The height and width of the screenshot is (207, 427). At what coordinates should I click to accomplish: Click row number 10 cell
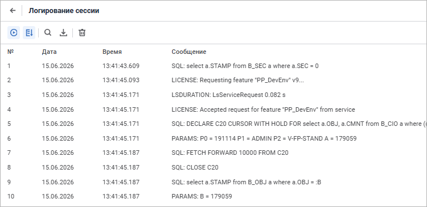[11, 196]
